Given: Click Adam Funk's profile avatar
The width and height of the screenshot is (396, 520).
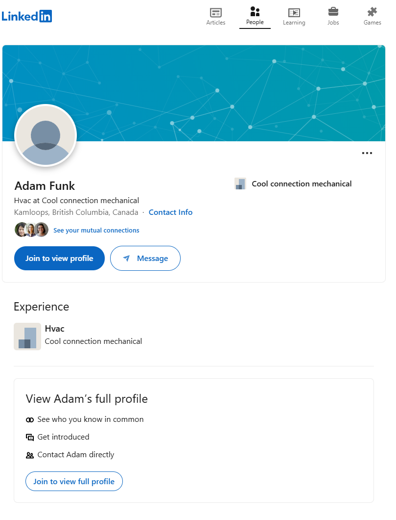Looking at the screenshot, I should (x=46, y=136).
